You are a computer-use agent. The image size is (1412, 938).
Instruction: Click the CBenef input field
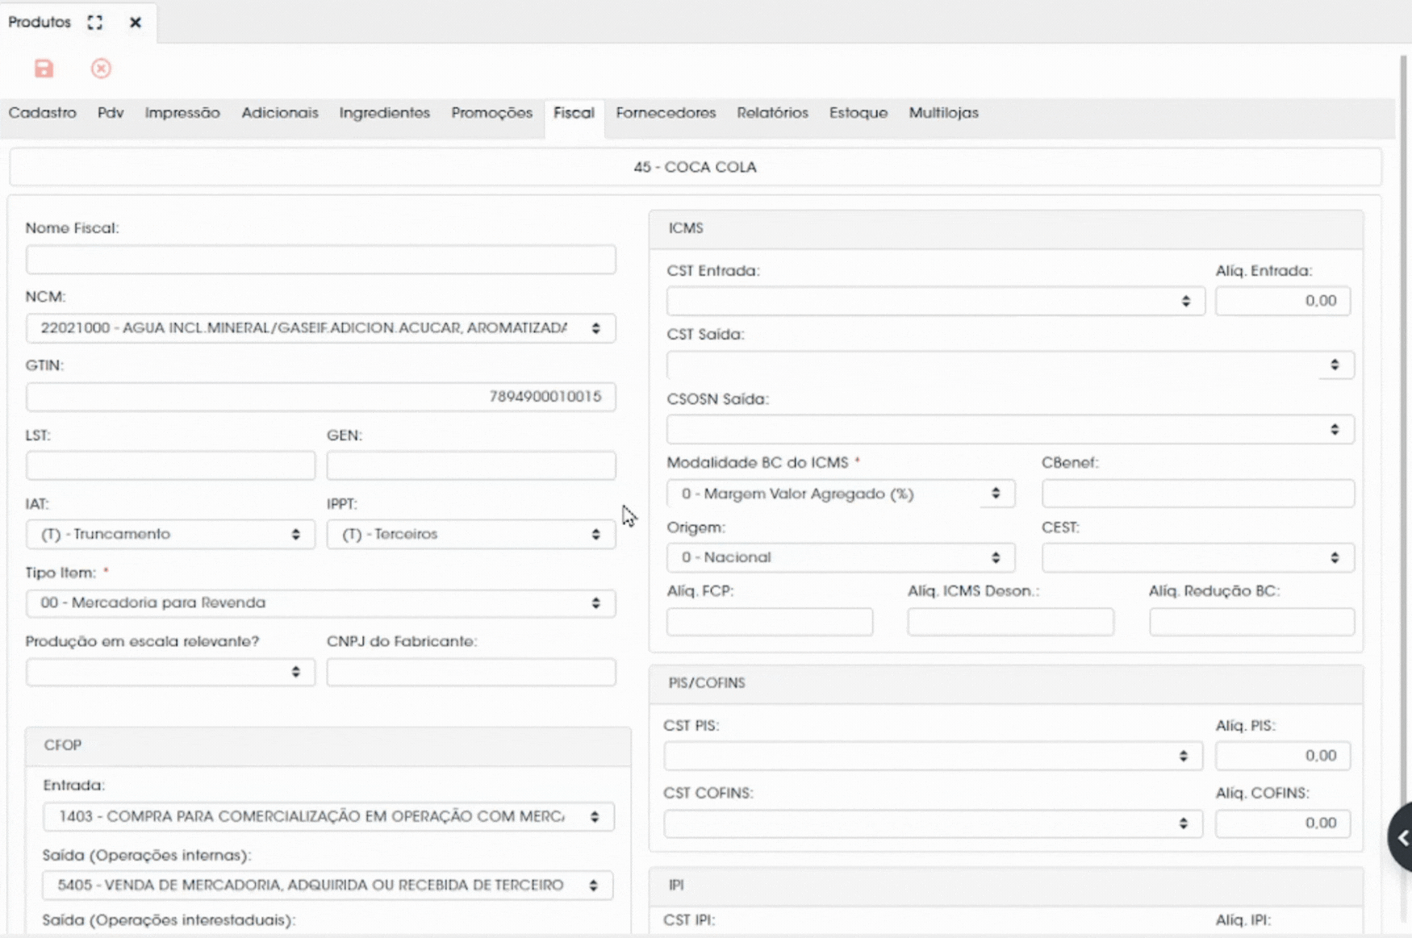coord(1198,494)
